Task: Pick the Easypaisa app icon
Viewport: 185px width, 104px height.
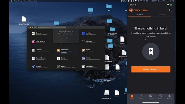Action: [84, 67]
